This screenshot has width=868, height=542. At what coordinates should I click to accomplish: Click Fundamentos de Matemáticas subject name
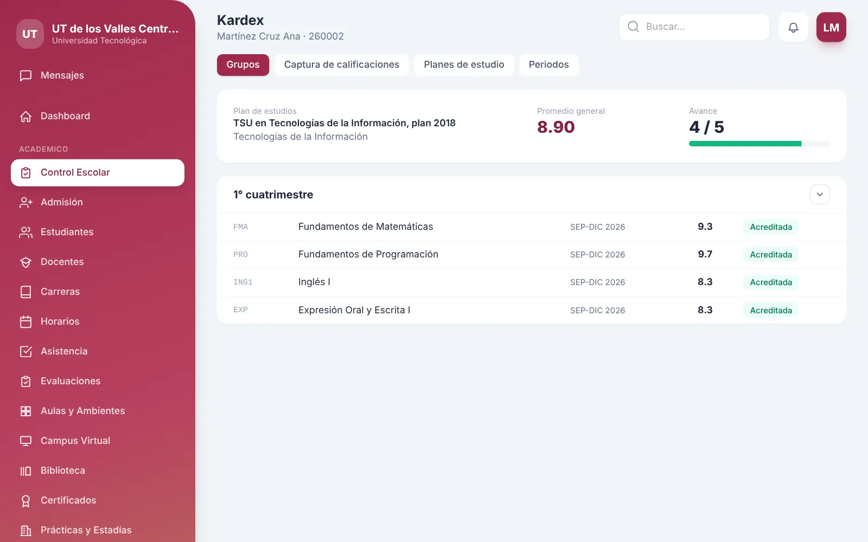[366, 227]
